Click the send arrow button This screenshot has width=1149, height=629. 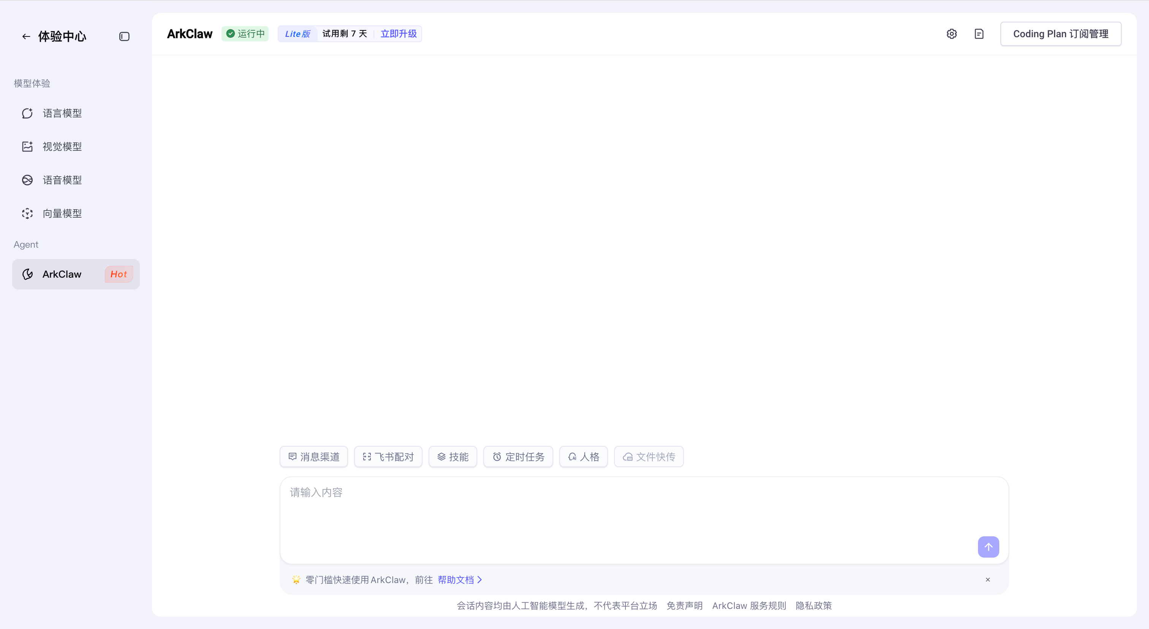point(988,547)
